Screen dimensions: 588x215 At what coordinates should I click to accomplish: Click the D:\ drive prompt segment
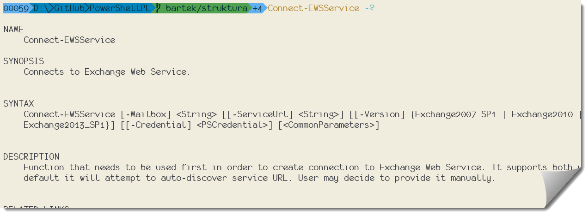click(x=41, y=8)
